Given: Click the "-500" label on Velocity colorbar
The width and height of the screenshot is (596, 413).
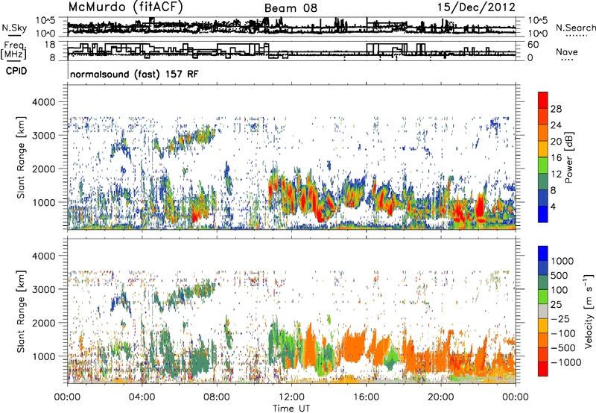Looking at the screenshot, I should 563,348.
